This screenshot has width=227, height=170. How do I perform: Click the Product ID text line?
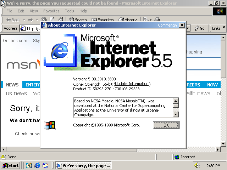(x=106, y=89)
